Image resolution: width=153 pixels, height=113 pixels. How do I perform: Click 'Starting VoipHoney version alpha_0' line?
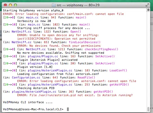tap(33, 10)
